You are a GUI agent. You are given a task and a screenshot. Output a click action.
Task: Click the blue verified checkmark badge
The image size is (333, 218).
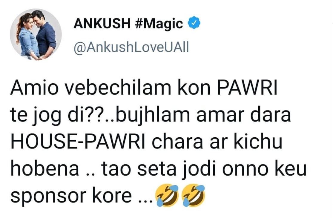point(194,23)
